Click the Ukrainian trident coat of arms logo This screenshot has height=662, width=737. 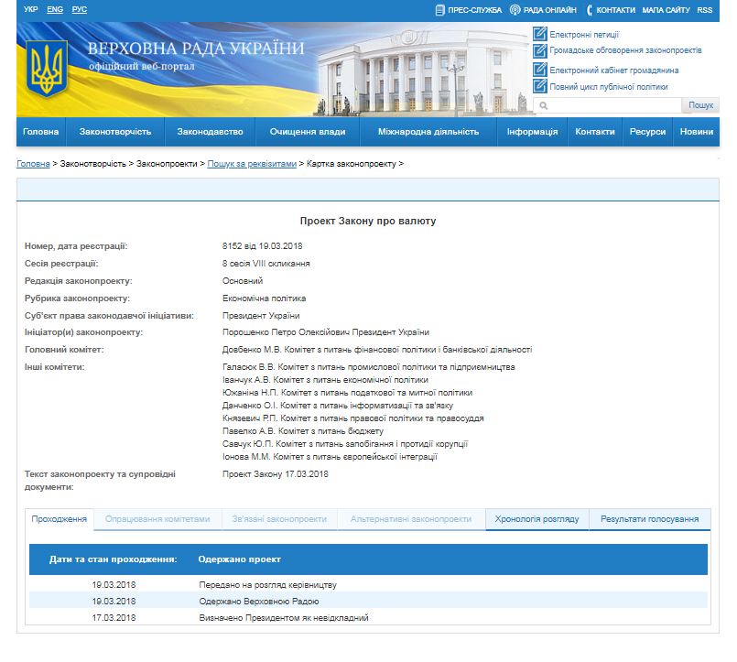click(x=45, y=66)
